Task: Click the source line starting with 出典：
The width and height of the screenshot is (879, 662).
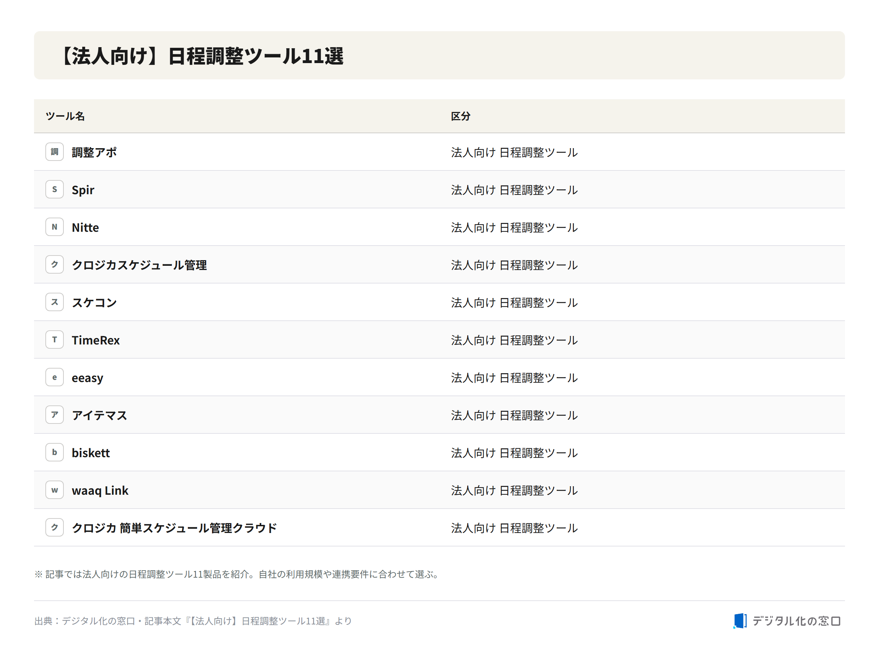Action: point(193,621)
